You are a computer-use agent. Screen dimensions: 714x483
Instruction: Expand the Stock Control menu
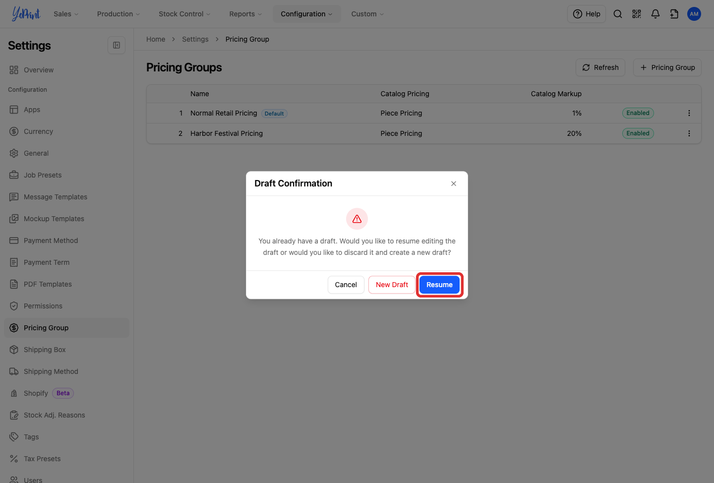[x=184, y=14]
